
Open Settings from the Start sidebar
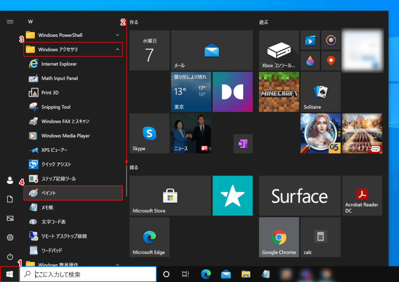10,238
